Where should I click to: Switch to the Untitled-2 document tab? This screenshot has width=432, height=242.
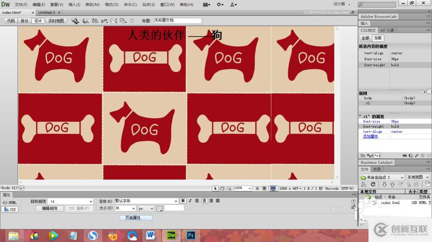pyautogui.click(x=47, y=12)
